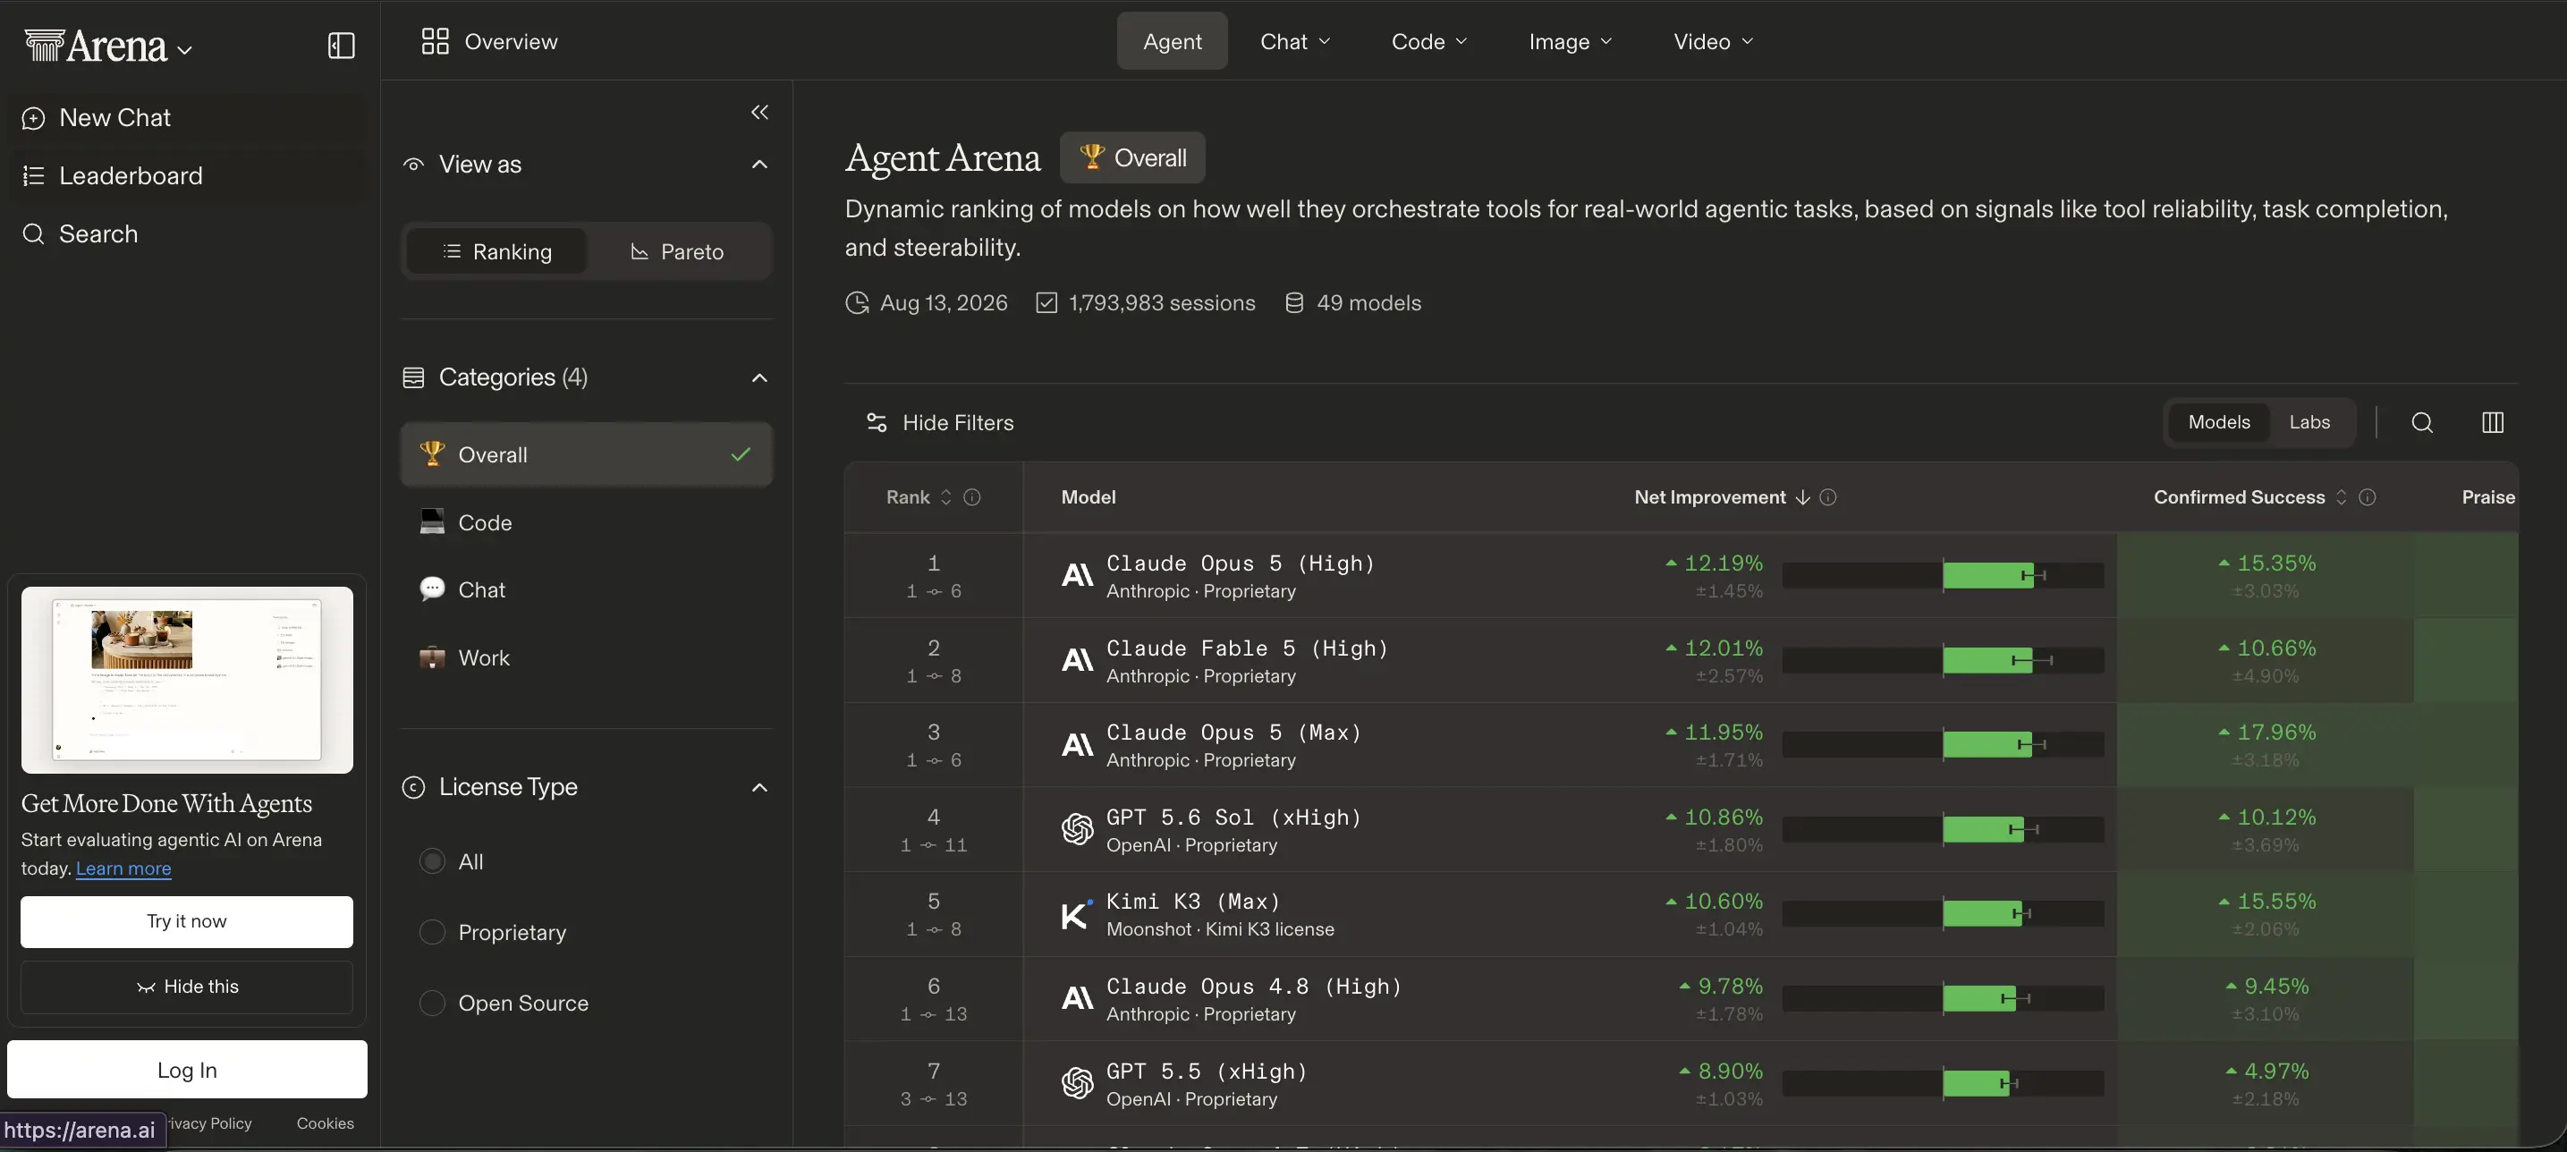This screenshot has height=1152, width=2567.
Task: Click the Log In button
Action: pyautogui.click(x=186, y=1070)
